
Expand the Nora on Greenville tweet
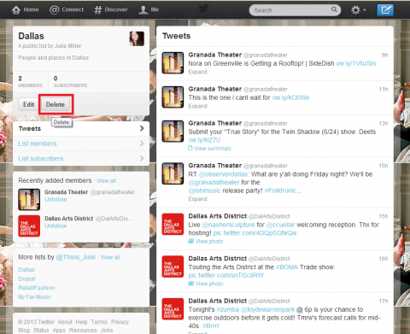click(197, 72)
